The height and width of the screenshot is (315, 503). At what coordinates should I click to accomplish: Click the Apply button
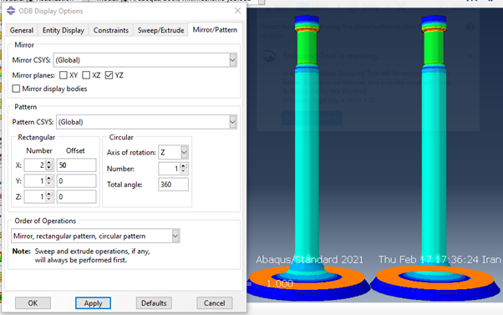(x=93, y=303)
